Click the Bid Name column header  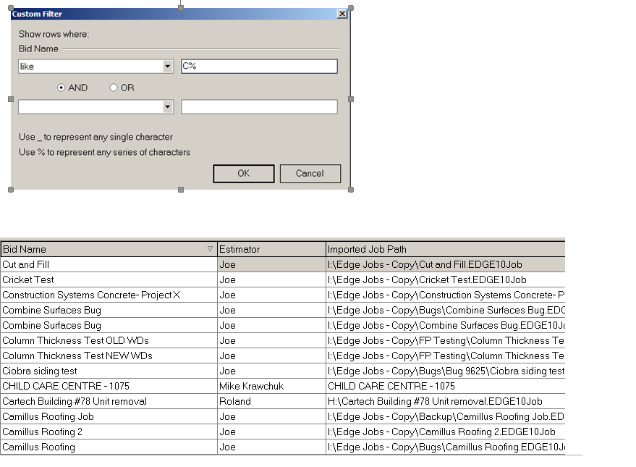pyautogui.click(x=101, y=249)
